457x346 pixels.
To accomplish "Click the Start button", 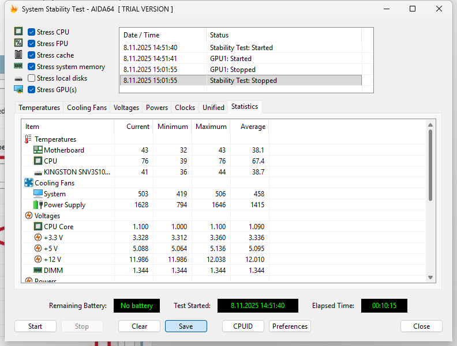I will 35,326.
